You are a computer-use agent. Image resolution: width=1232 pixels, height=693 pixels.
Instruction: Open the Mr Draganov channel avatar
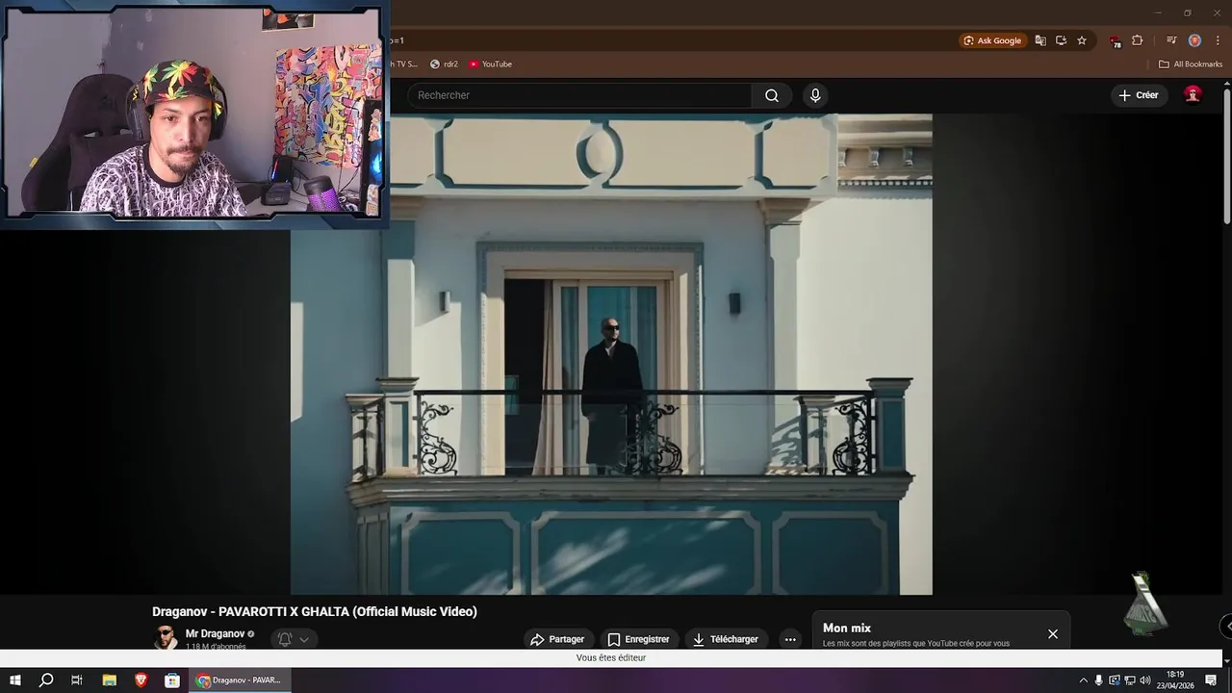(166, 638)
